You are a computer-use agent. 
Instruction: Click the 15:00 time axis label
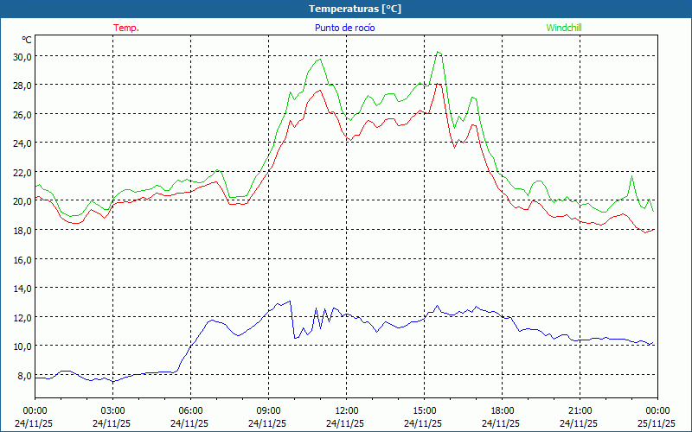tap(424, 410)
